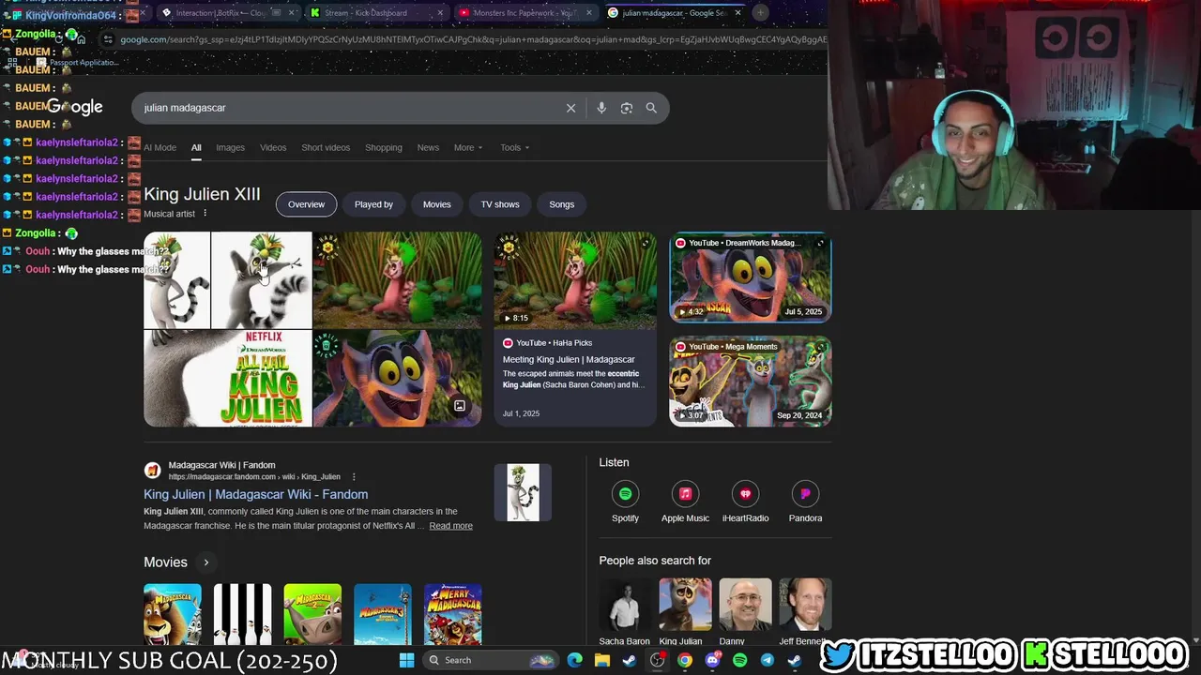Select the News search tab
Image resolution: width=1201 pixels, height=675 pixels.
(x=428, y=147)
